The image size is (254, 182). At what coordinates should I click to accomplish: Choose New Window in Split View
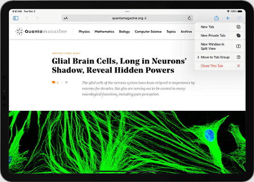(x=219, y=46)
